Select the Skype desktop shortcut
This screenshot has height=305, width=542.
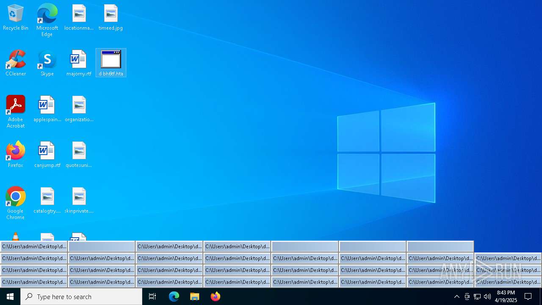(x=47, y=63)
